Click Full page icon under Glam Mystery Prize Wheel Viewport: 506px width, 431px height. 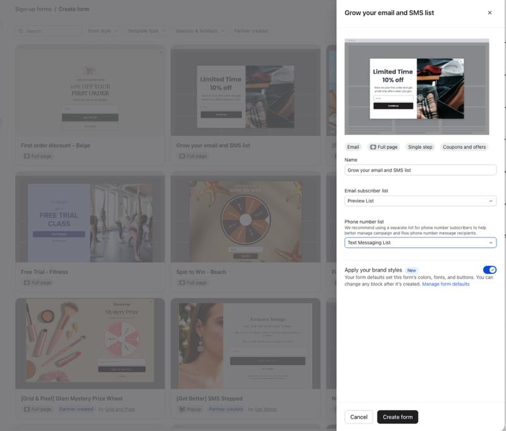pos(27,409)
